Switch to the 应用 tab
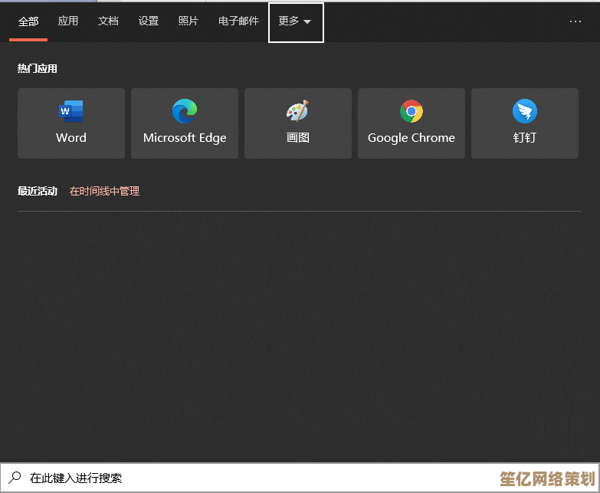The image size is (600, 493). pos(68,21)
